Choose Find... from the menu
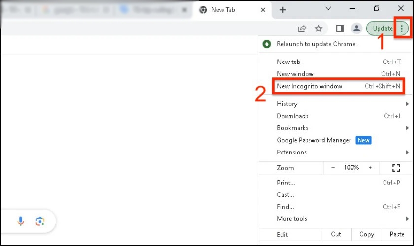Viewport: 414px width, 246px height. click(x=335, y=207)
